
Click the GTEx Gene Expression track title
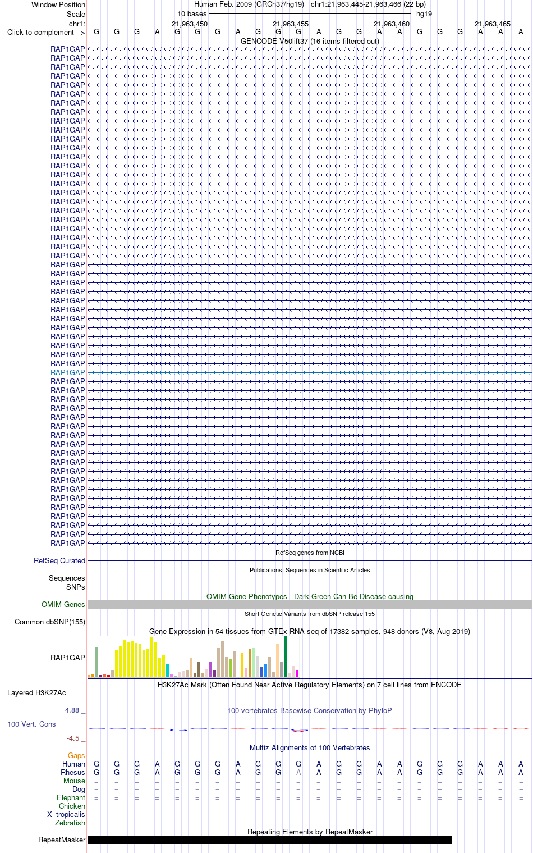[x=310, y=631]
